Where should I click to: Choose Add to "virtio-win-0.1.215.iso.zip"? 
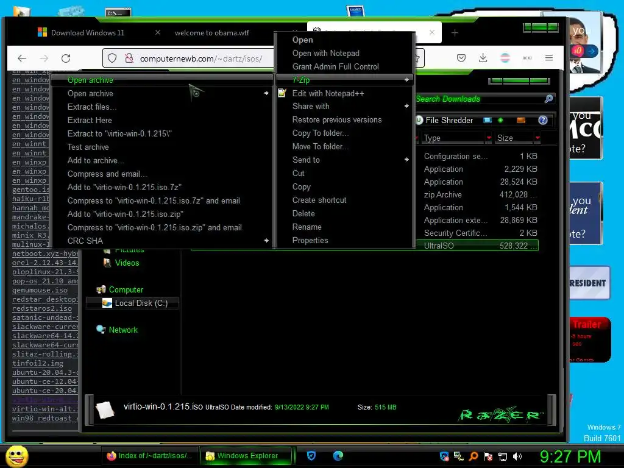[163, 214]
